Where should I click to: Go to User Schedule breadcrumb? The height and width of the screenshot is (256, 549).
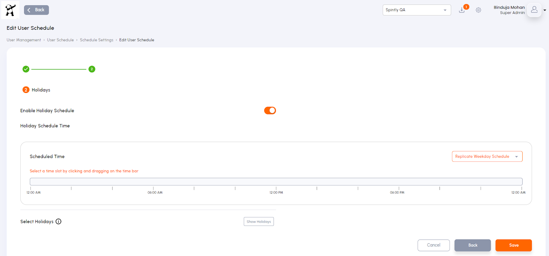(60, 40)
